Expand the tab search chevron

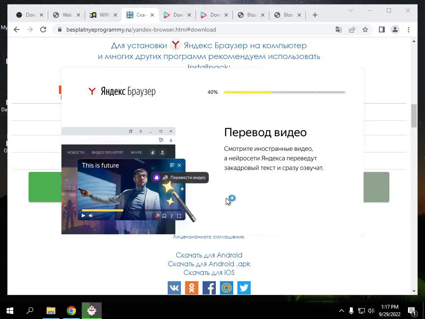click(x=350, y=10)
